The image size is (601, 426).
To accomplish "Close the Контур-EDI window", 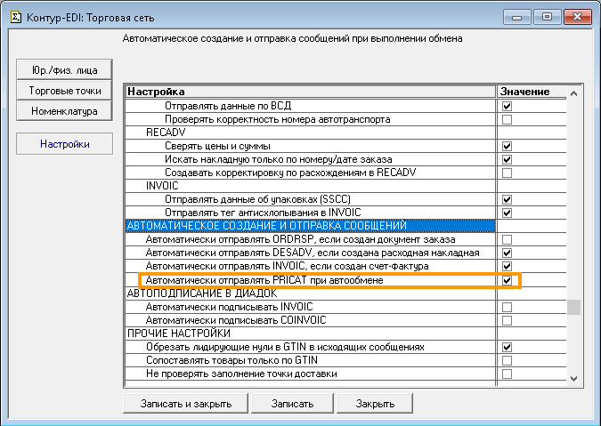I will point(577,17).
